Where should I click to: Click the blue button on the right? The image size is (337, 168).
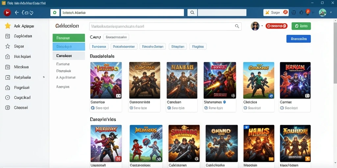pos(298,39)
